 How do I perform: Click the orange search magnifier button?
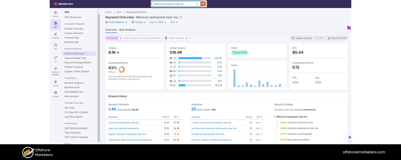(x=203, y=4)
